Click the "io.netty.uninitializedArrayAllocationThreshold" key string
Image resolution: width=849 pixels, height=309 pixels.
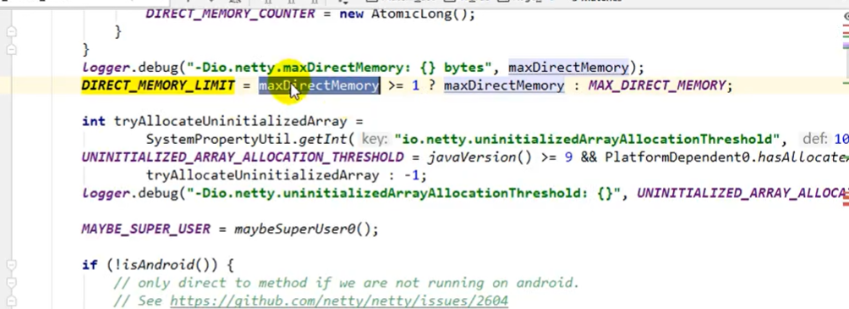tap(588, 140)
